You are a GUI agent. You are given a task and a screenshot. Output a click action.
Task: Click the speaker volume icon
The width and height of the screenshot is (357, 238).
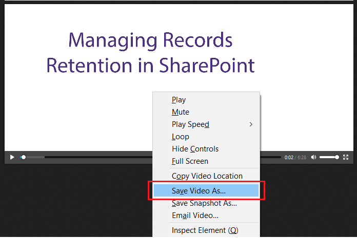click(313, 157)
